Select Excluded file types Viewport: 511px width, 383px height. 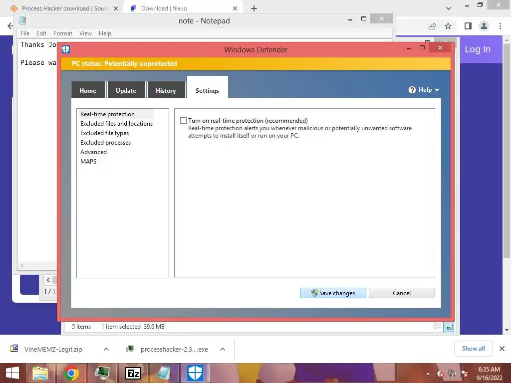[x=104, y=133]
